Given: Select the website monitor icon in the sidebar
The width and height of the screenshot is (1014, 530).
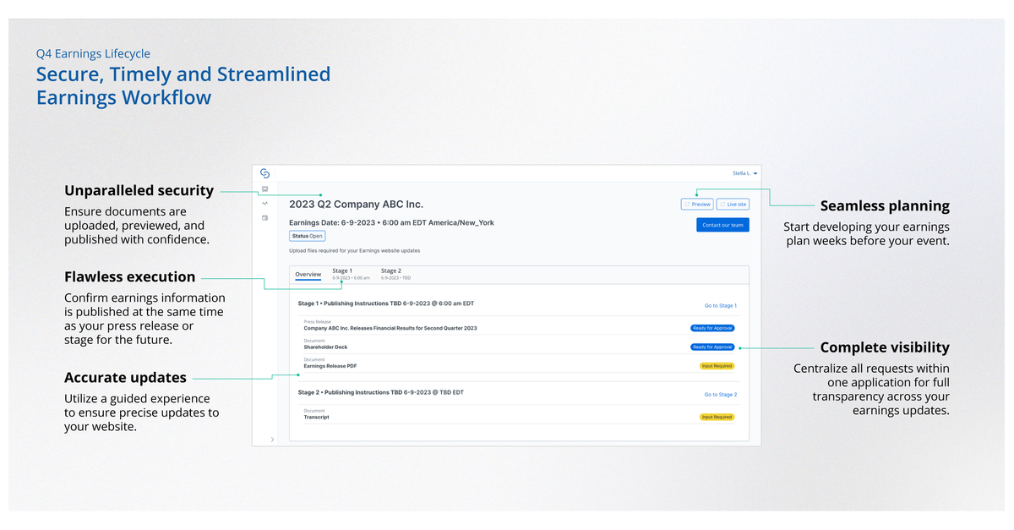Looking at the screenshot, I should 264,187.
